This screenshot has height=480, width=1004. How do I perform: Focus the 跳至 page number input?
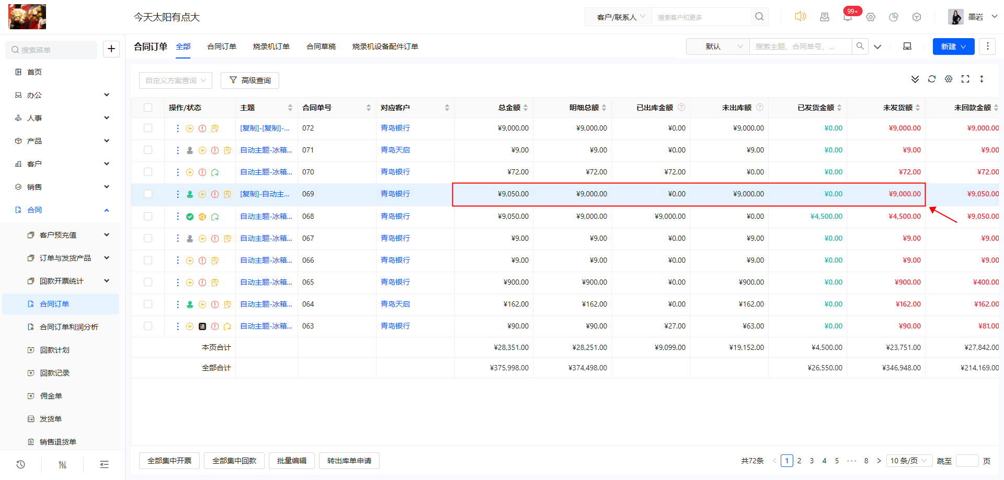coord(967,461)
